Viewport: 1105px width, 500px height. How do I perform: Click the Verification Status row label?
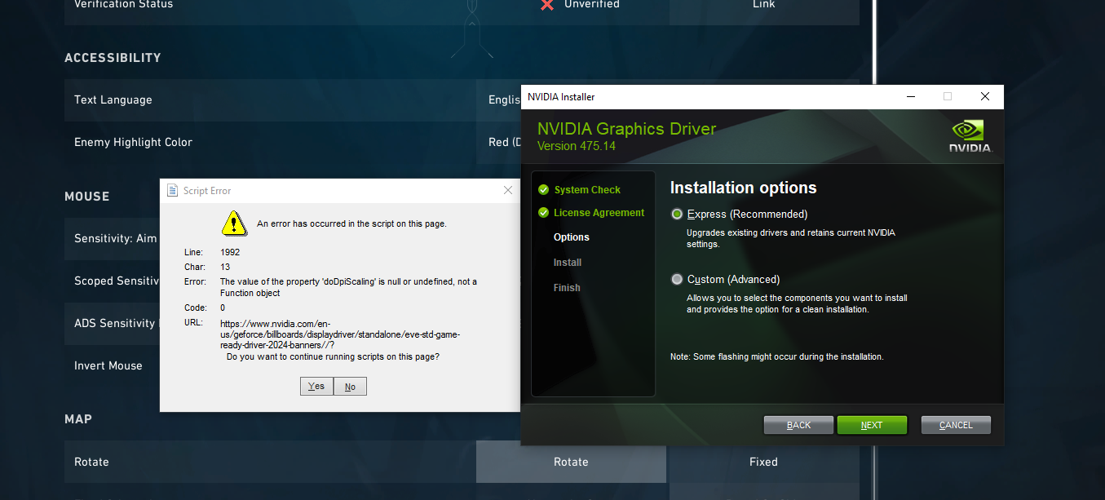(123, 5)
